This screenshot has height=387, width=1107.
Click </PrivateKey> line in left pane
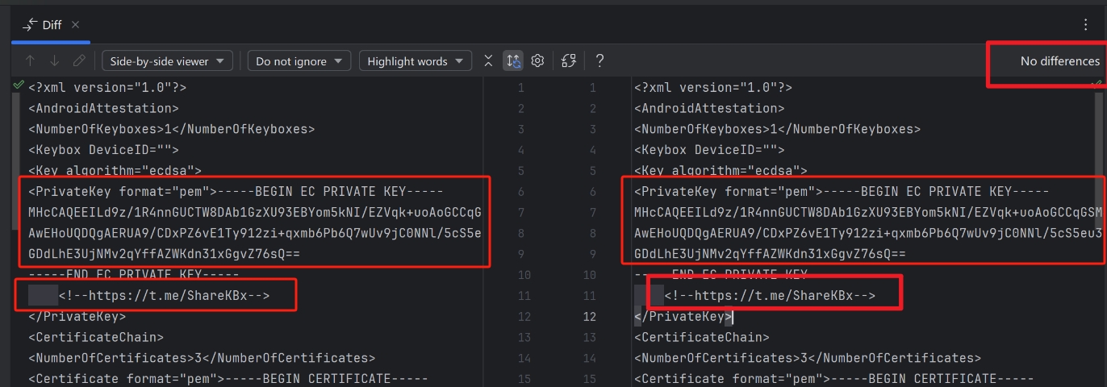[77, 317]
